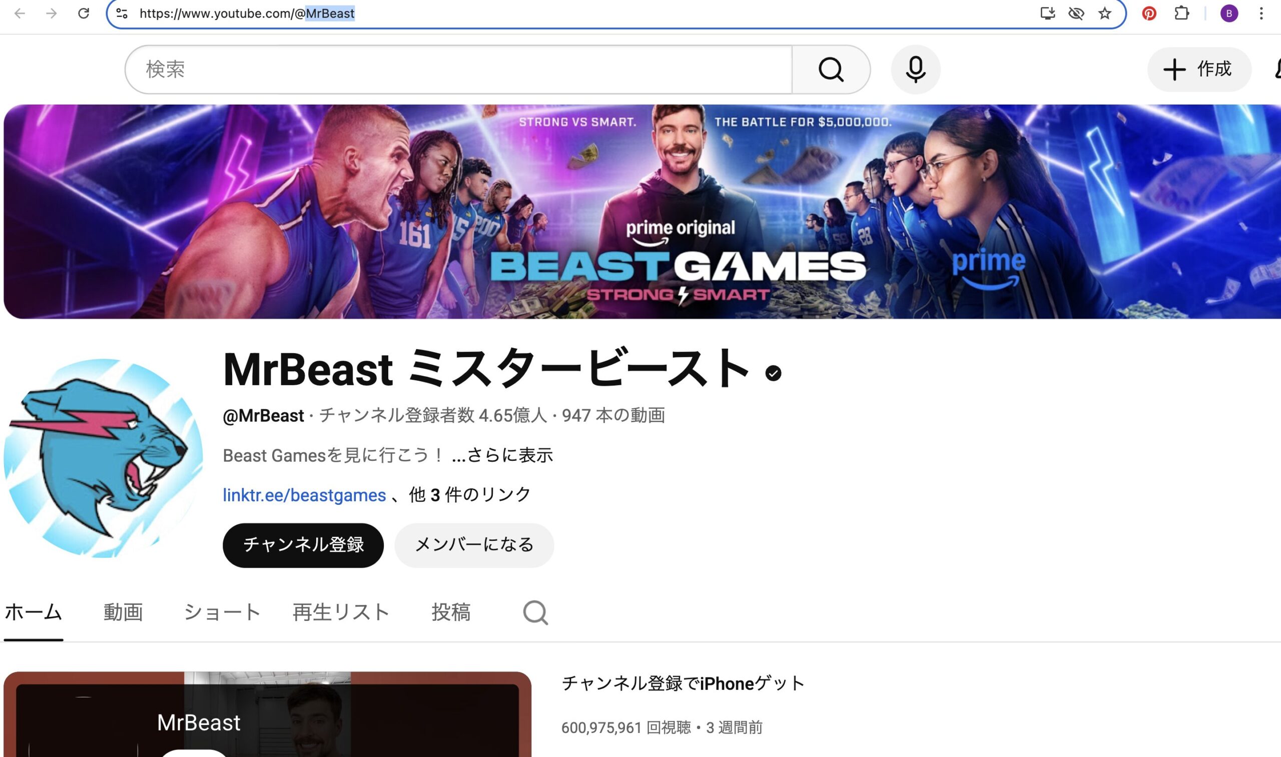Click the channel tab search magnifier icon
The height and width of the screenshot is (757, 1281).
[x=535, y=612]
